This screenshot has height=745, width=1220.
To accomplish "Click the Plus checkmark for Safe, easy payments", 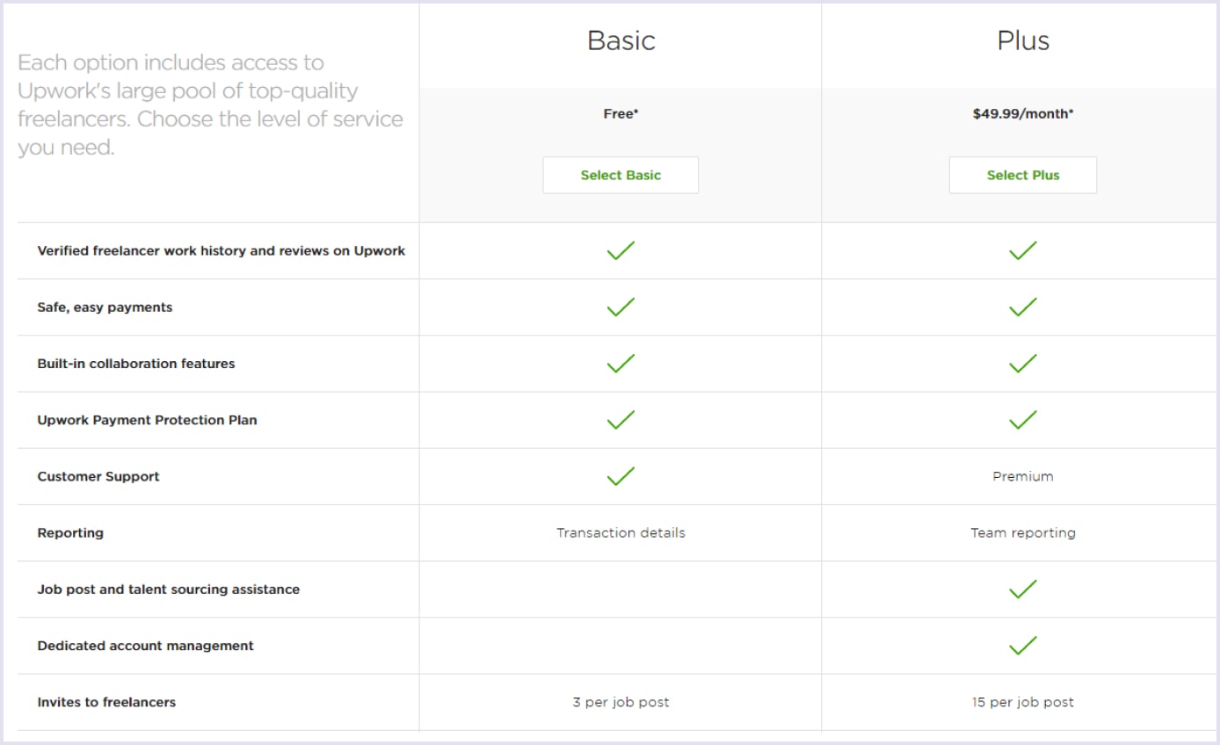I will pyautogui.click(x=1023, y=307).
